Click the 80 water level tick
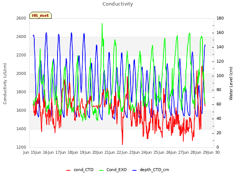Screen dimensions: 236x177 (219, 90)
